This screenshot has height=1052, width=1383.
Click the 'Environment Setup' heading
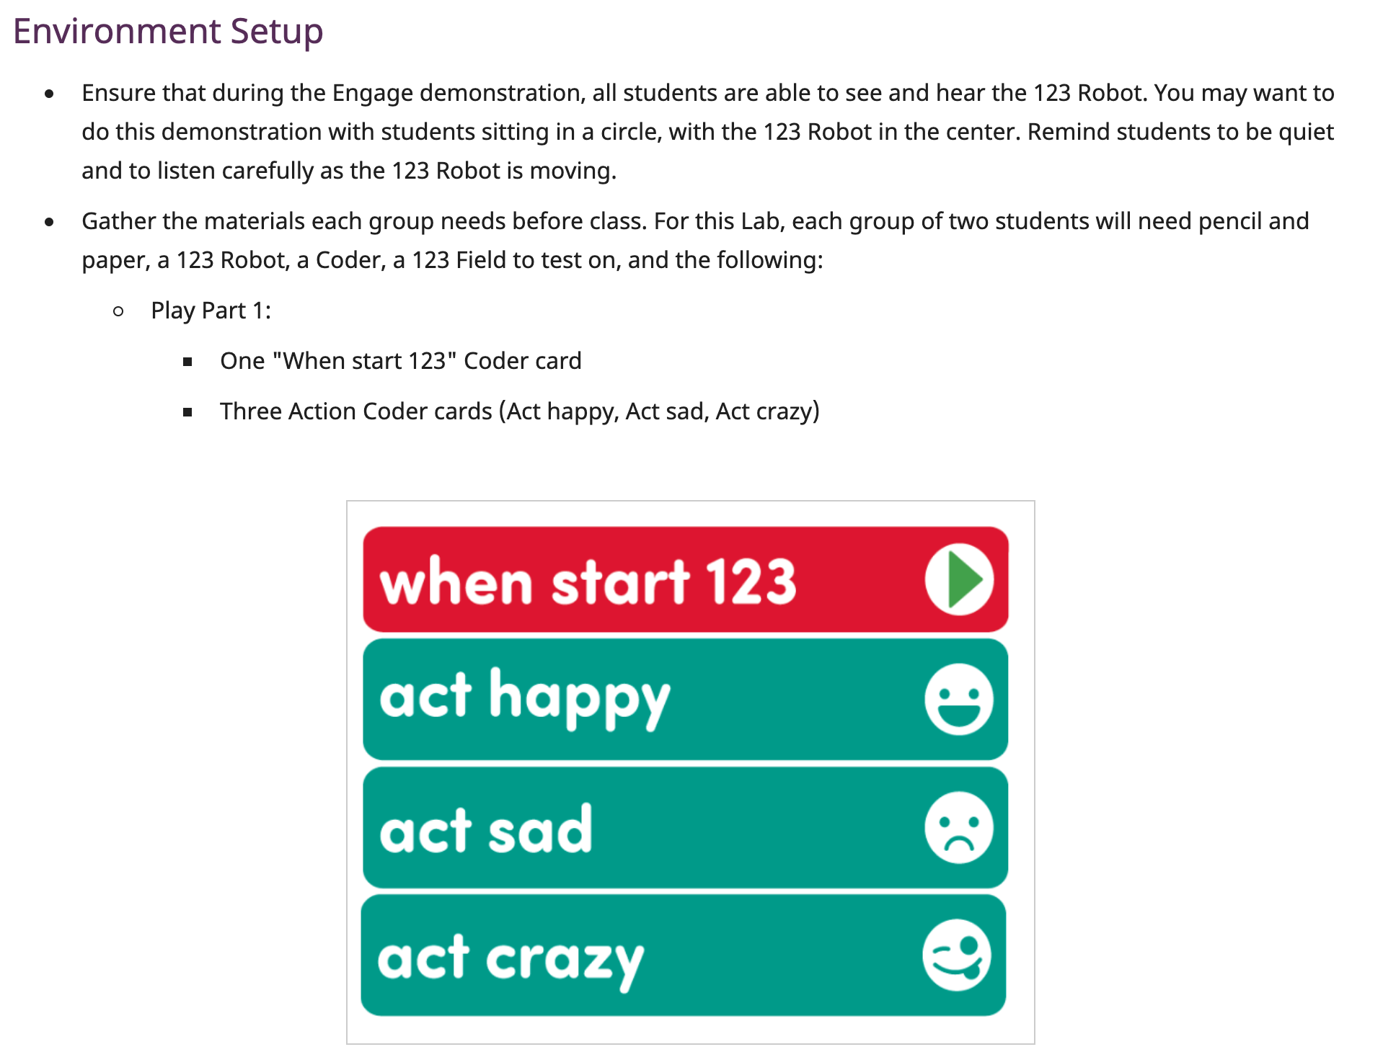pyautogui.click(x=168, y=31)
